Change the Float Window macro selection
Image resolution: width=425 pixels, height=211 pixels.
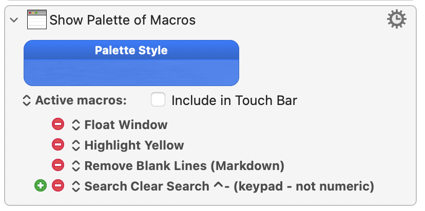point(76,125)
